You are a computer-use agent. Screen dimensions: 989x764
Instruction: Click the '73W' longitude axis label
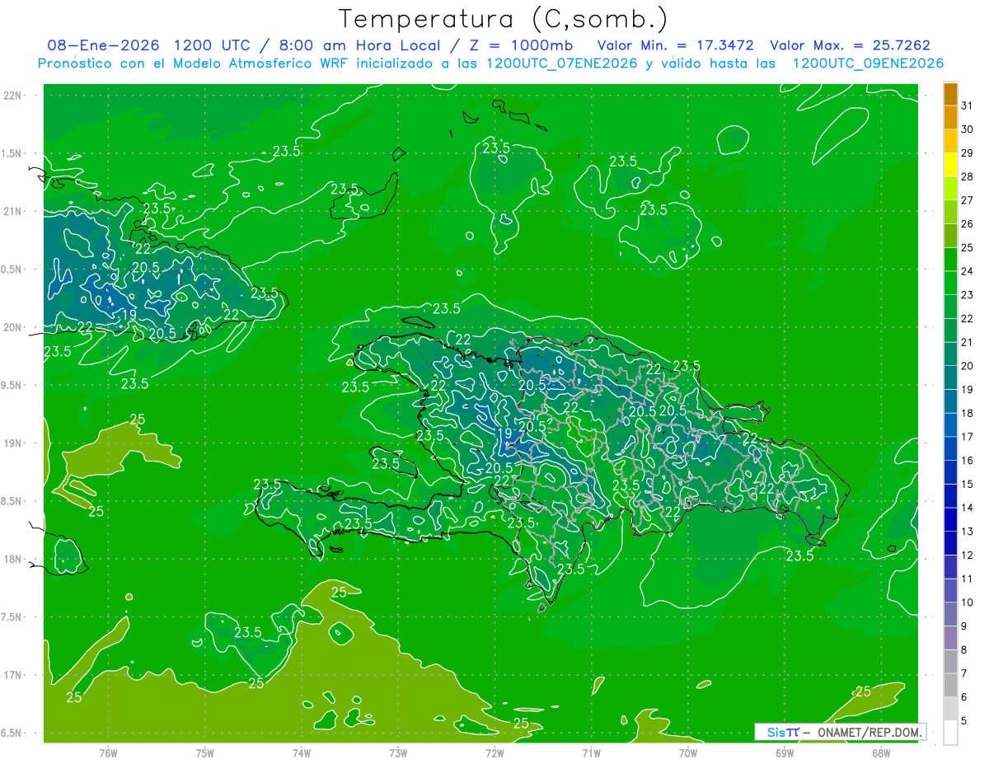point(398,752)
